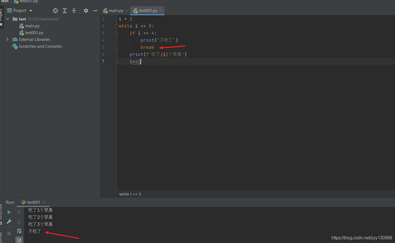Click the Locate/Select Opened File target icon
395x243 pixels.
(55, 11)
